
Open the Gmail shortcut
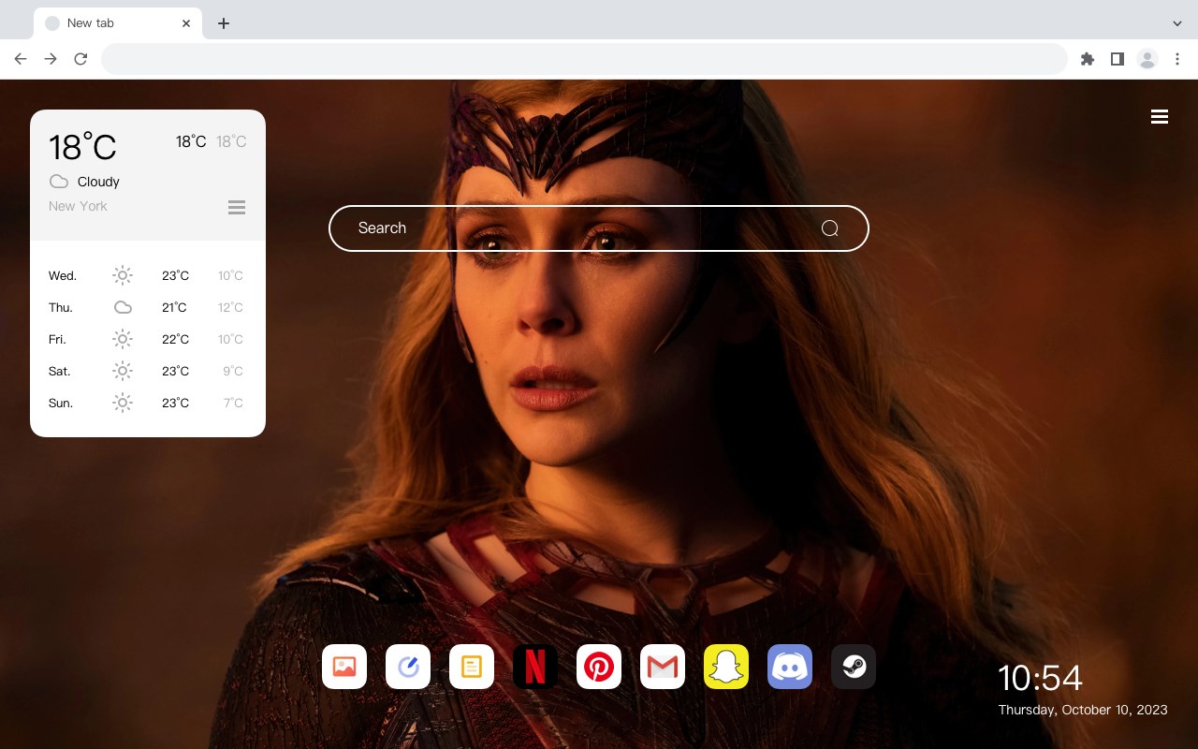(663, 667)
